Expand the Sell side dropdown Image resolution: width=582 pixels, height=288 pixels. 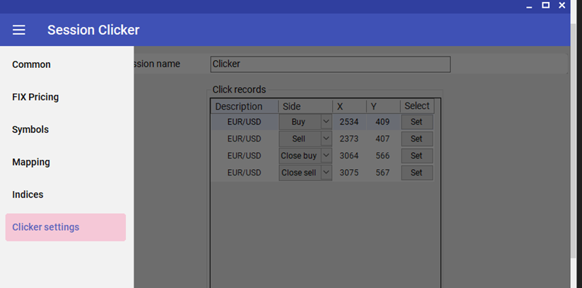pyautogui.click(x=326, y=139)
